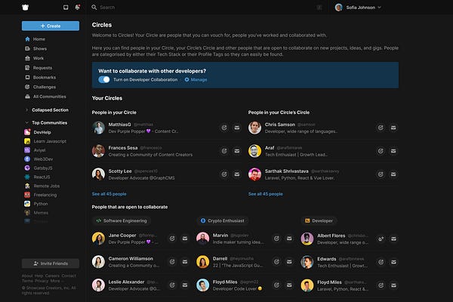453x302 pixels.
Task: Open notifications bell icon
Action: point(78,8)
